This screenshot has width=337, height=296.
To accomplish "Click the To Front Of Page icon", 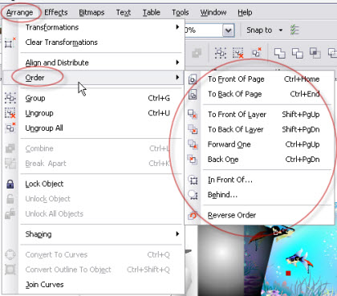I will (193, 79).
